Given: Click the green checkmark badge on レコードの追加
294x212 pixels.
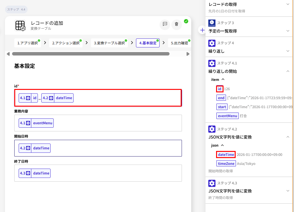Looking at the screenshot, I should tap(186, 21).
